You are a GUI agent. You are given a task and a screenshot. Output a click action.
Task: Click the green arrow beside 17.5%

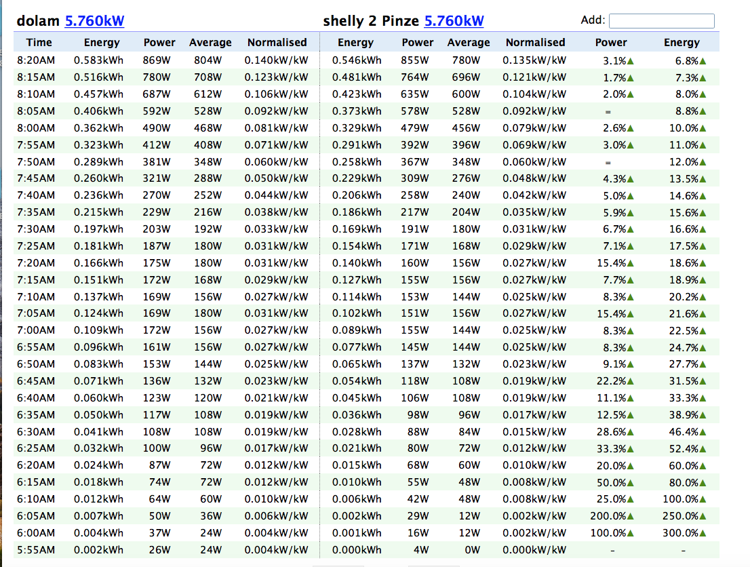[703, 247]
